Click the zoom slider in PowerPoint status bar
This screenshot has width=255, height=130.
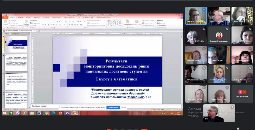pyautogui.click(x=172, y=110)
